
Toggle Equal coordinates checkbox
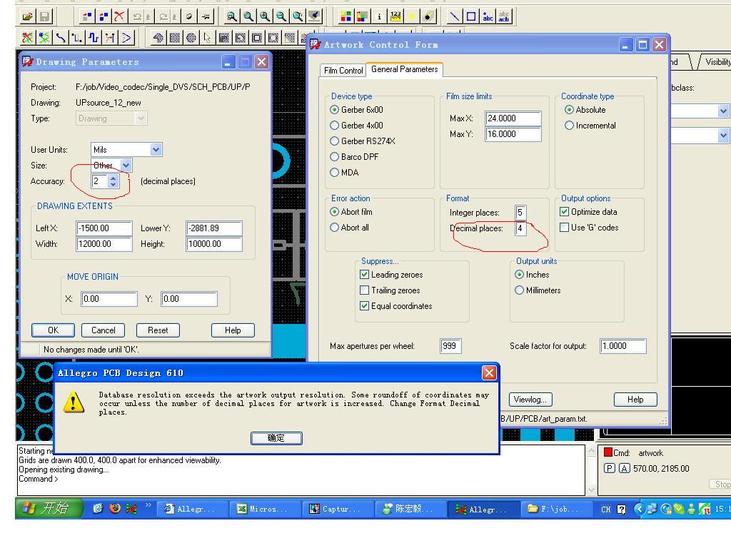pyautogui.click(x=396, y=306)
